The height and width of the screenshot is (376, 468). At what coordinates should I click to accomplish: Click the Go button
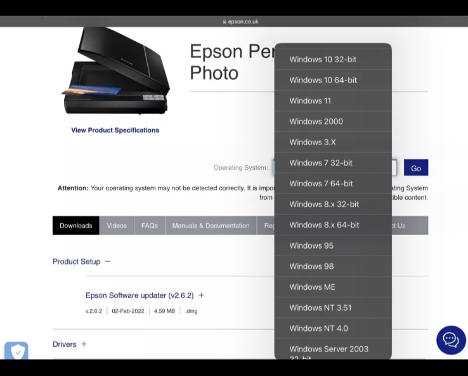tap(416, 167)
